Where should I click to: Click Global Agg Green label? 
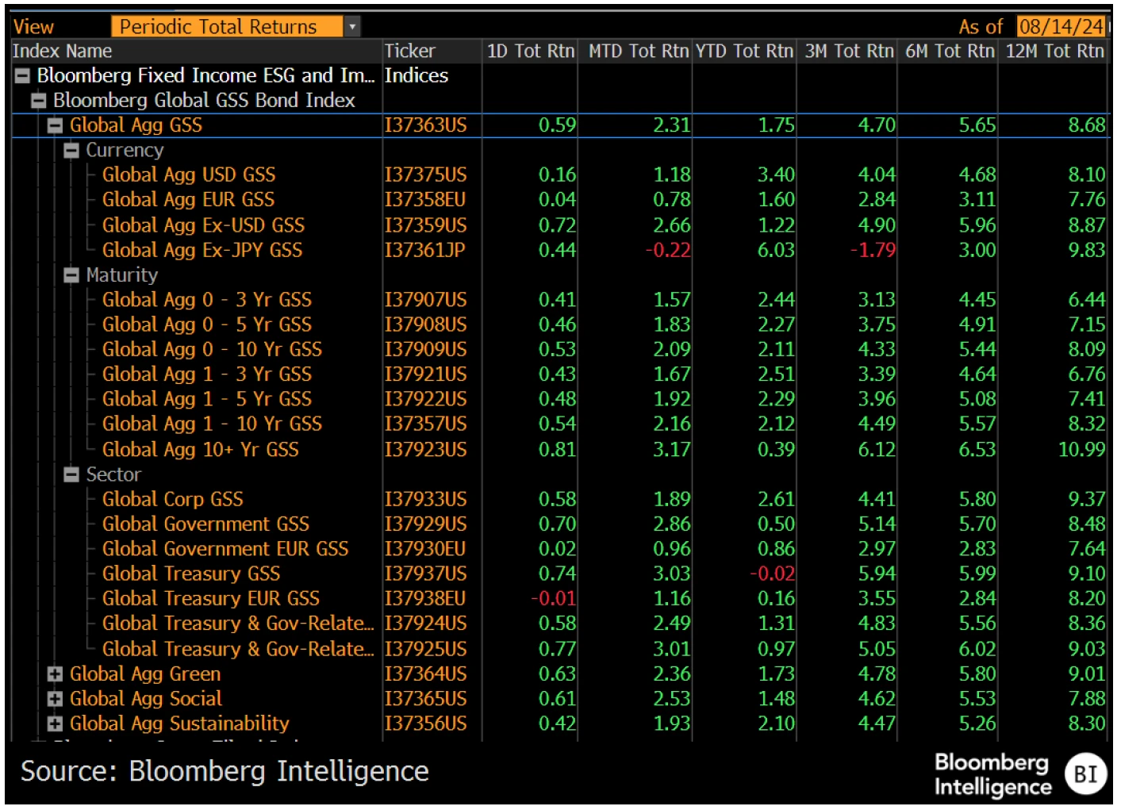(x=145, y=674)
